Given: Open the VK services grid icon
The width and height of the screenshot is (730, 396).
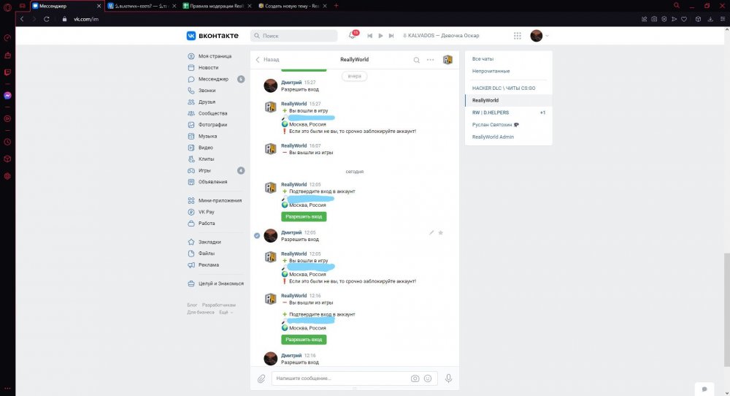Looking at the screenshot, I should [x=518, y=35].
